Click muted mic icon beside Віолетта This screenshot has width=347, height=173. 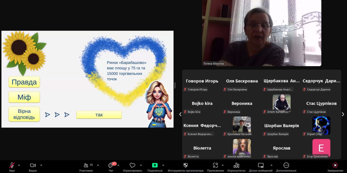point(185,156)
